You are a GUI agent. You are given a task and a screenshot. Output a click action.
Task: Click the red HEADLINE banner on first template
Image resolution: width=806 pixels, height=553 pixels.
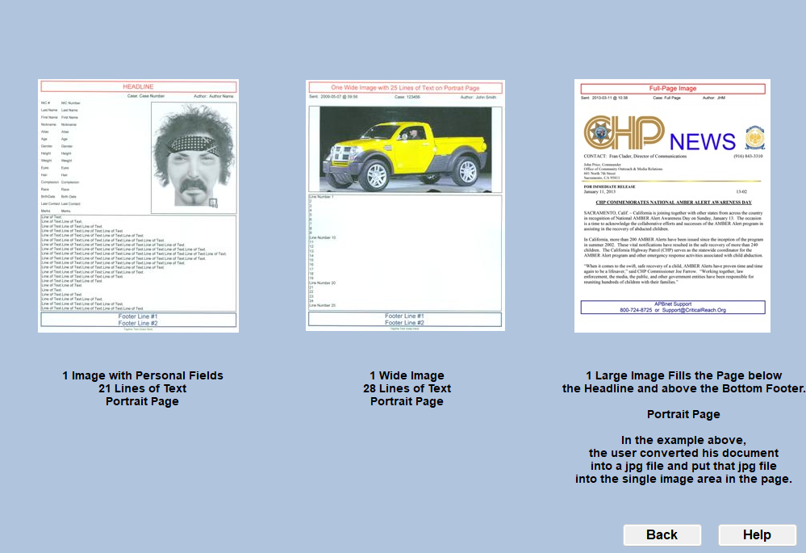(138, 86)
